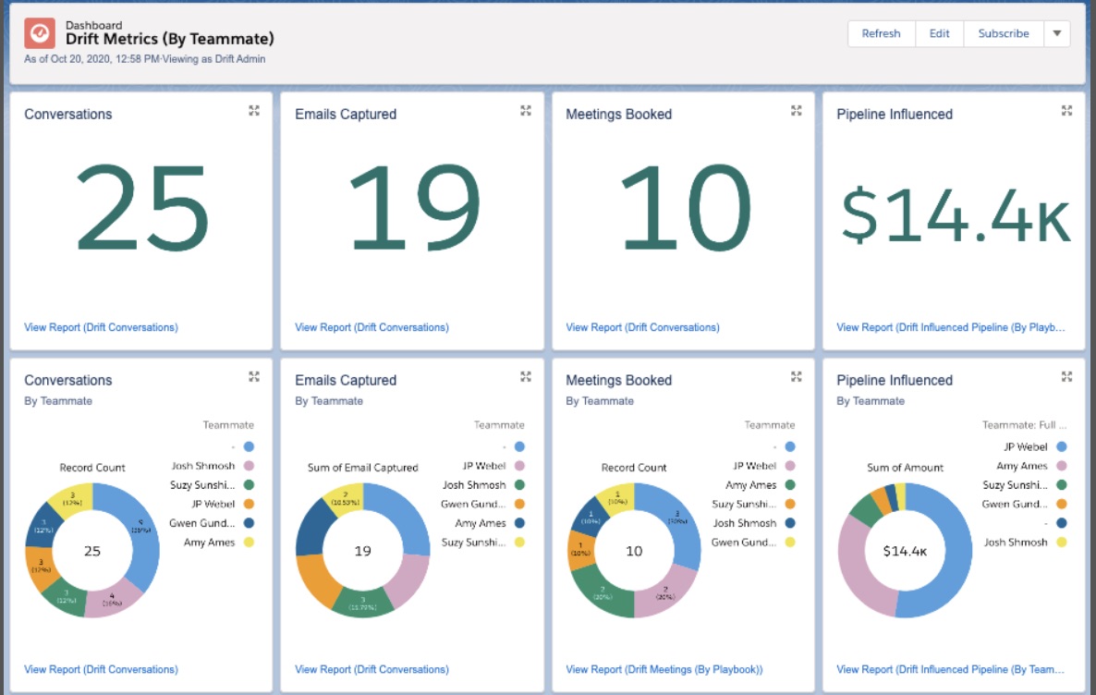Screen dimensions: 1096x695
Task: Click Josh Shmosh green swatch in Emails Captured legend
Action: (519, 484)
